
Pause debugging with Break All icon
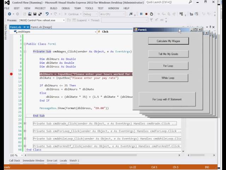(x=141, y=14)
